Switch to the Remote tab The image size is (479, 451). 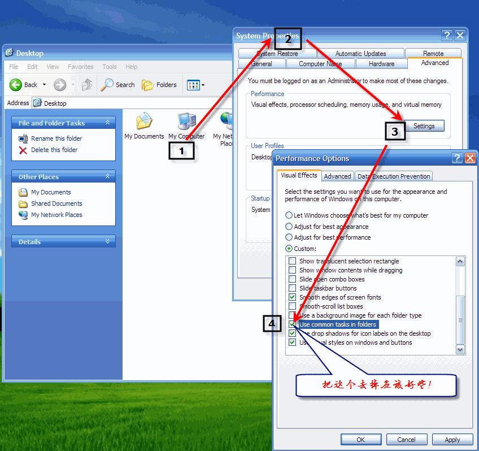433,54
